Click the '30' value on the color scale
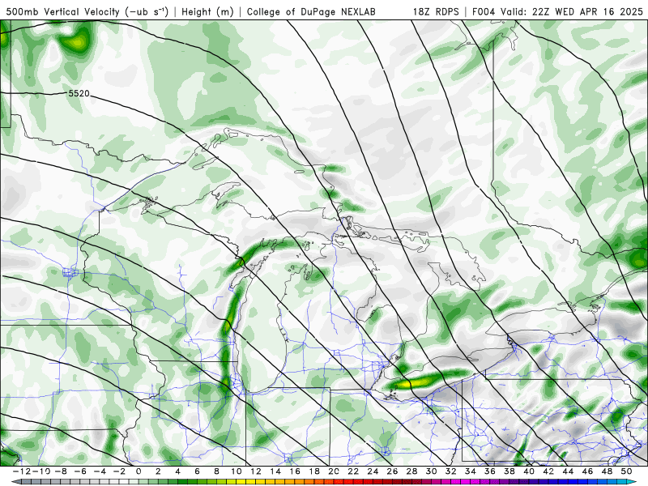 coord(431,471)
